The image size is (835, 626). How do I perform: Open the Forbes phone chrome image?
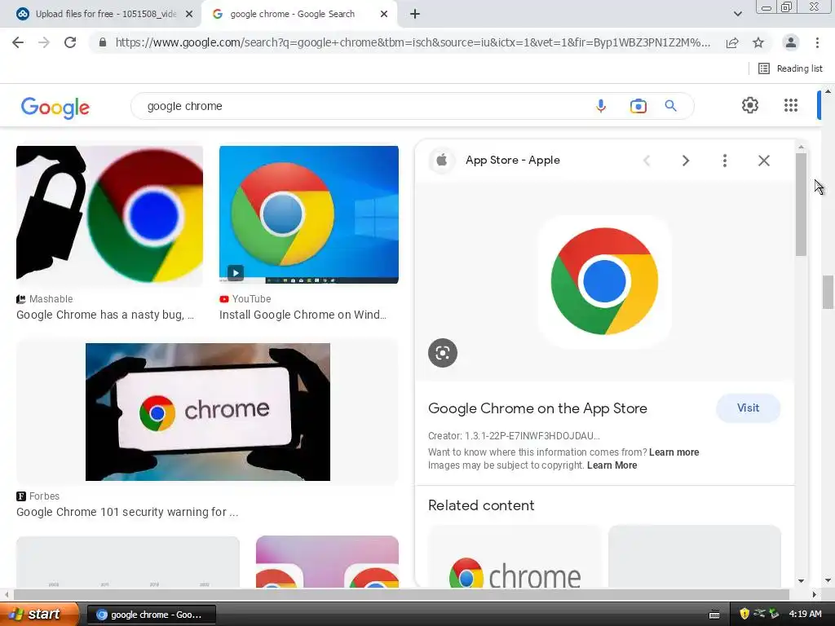208,412
